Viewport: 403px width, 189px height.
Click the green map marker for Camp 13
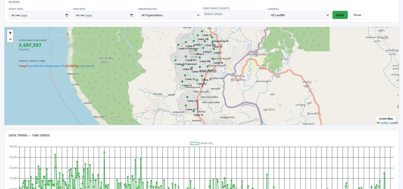coord(182,81)
